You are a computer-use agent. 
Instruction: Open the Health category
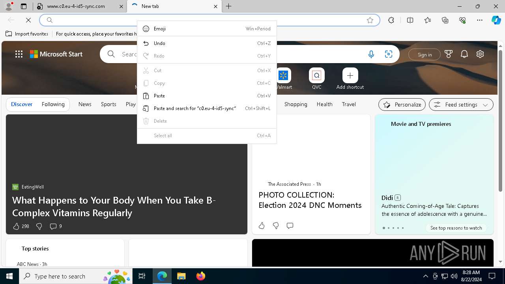324,105
